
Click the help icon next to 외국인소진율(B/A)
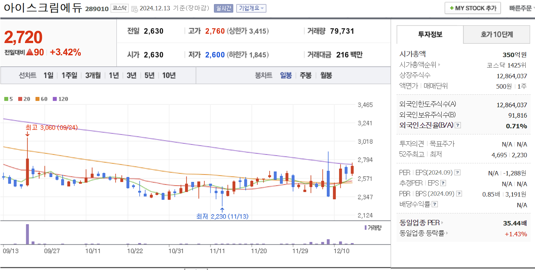(x=458, y=125)
